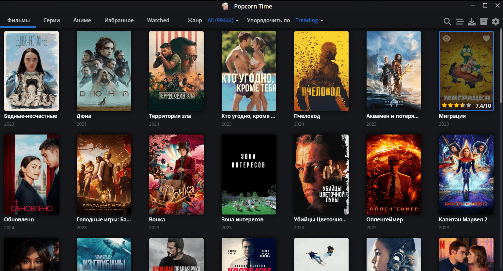Select the Аквамен movie poster
The width and height of the screenshot is (503, 271).
(x=394, y=71)
